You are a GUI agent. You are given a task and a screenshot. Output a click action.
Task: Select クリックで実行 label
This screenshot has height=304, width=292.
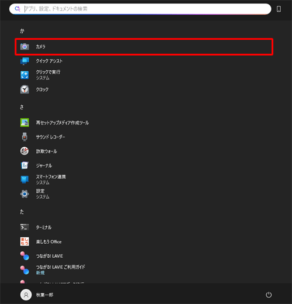(48, 72)
